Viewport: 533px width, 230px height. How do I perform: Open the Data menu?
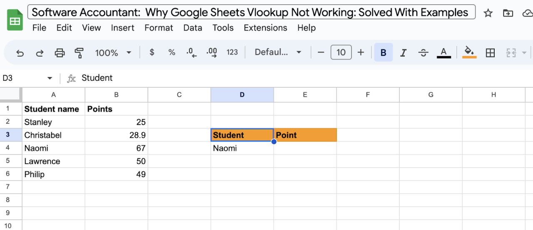pyautogui.click(x=193, y=28)
